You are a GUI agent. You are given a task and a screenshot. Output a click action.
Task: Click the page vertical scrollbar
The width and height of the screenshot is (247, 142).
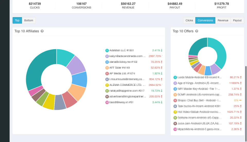pos(246,104)
